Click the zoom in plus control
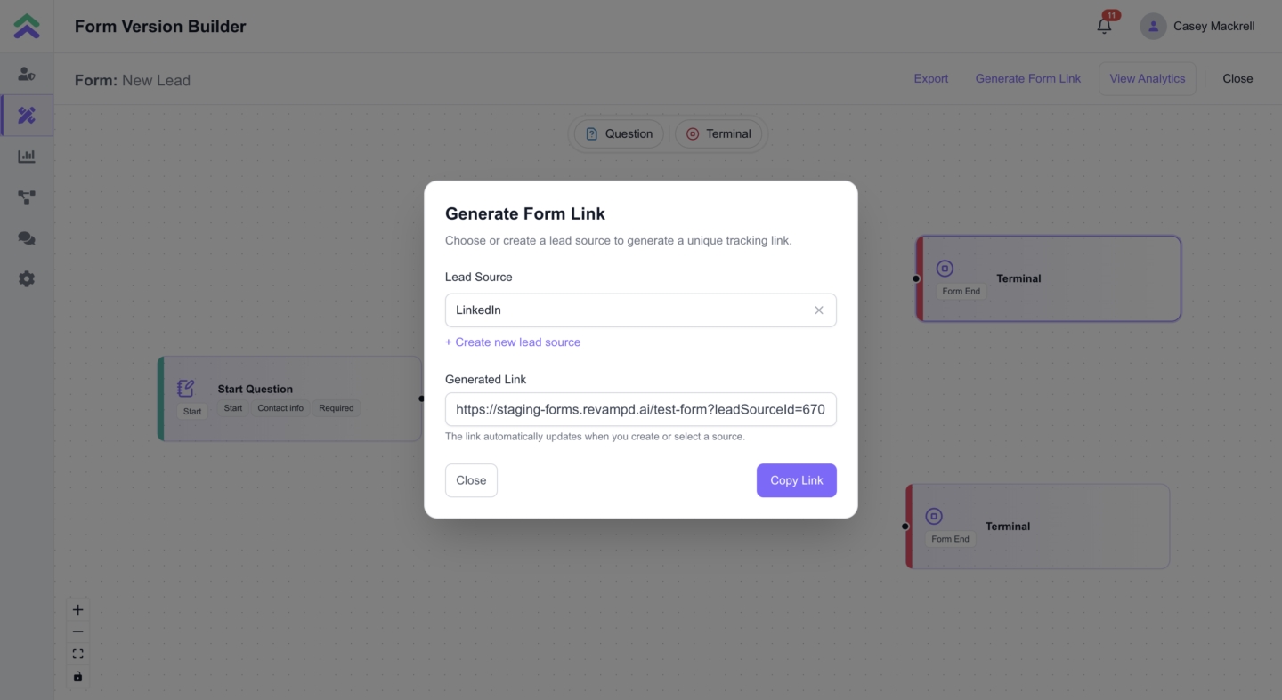 [77, 610]
